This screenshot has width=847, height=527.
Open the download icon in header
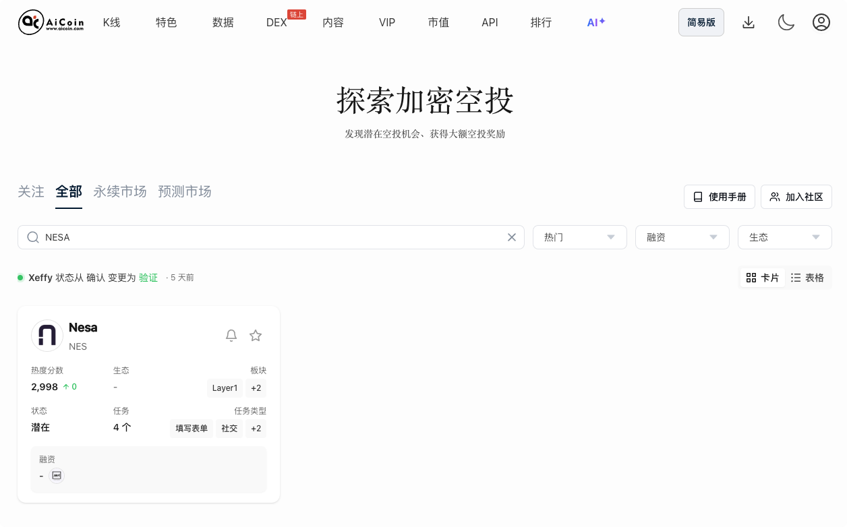point(749,22)
